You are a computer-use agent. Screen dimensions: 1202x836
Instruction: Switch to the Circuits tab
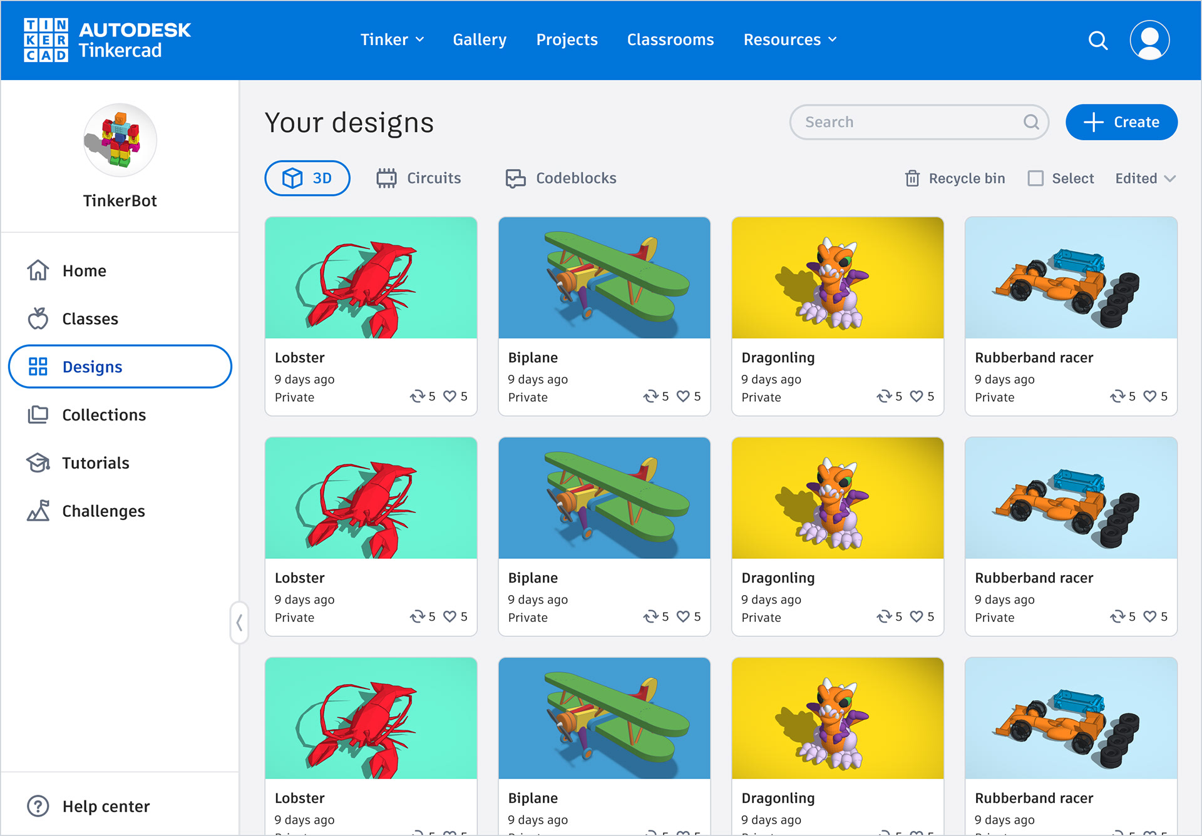418,178
